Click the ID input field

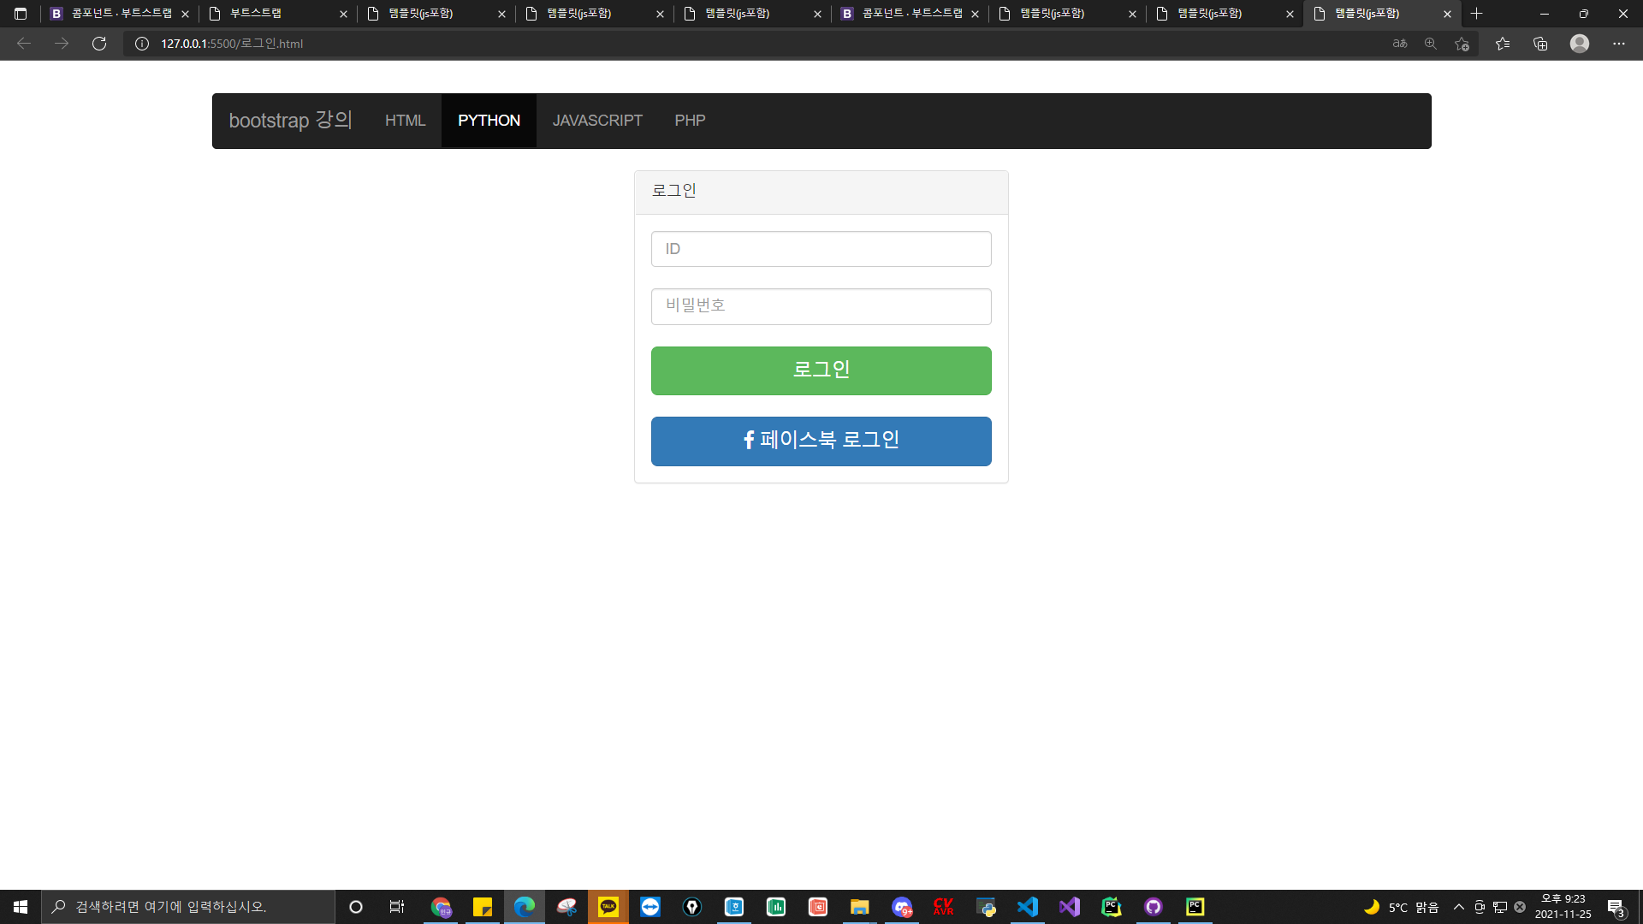pyautogui.click(x=821, y=249)
